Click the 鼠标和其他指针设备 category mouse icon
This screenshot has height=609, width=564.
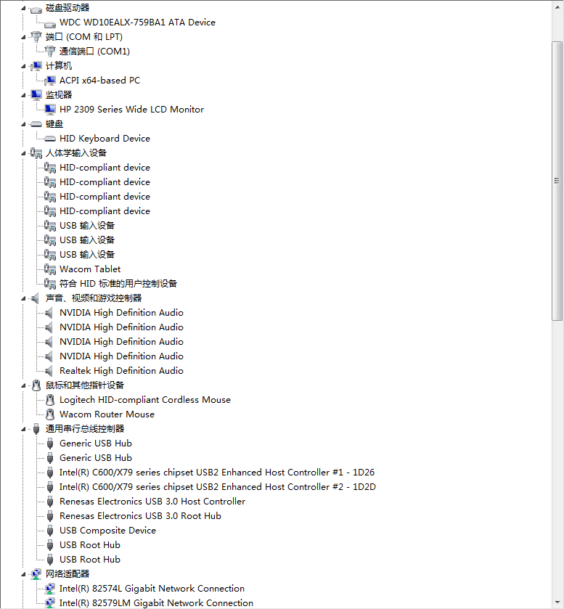pyautogui.click(x=36, y=385)
